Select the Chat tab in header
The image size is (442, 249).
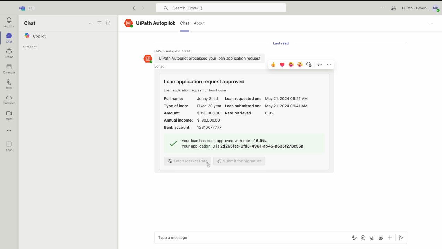185,23
